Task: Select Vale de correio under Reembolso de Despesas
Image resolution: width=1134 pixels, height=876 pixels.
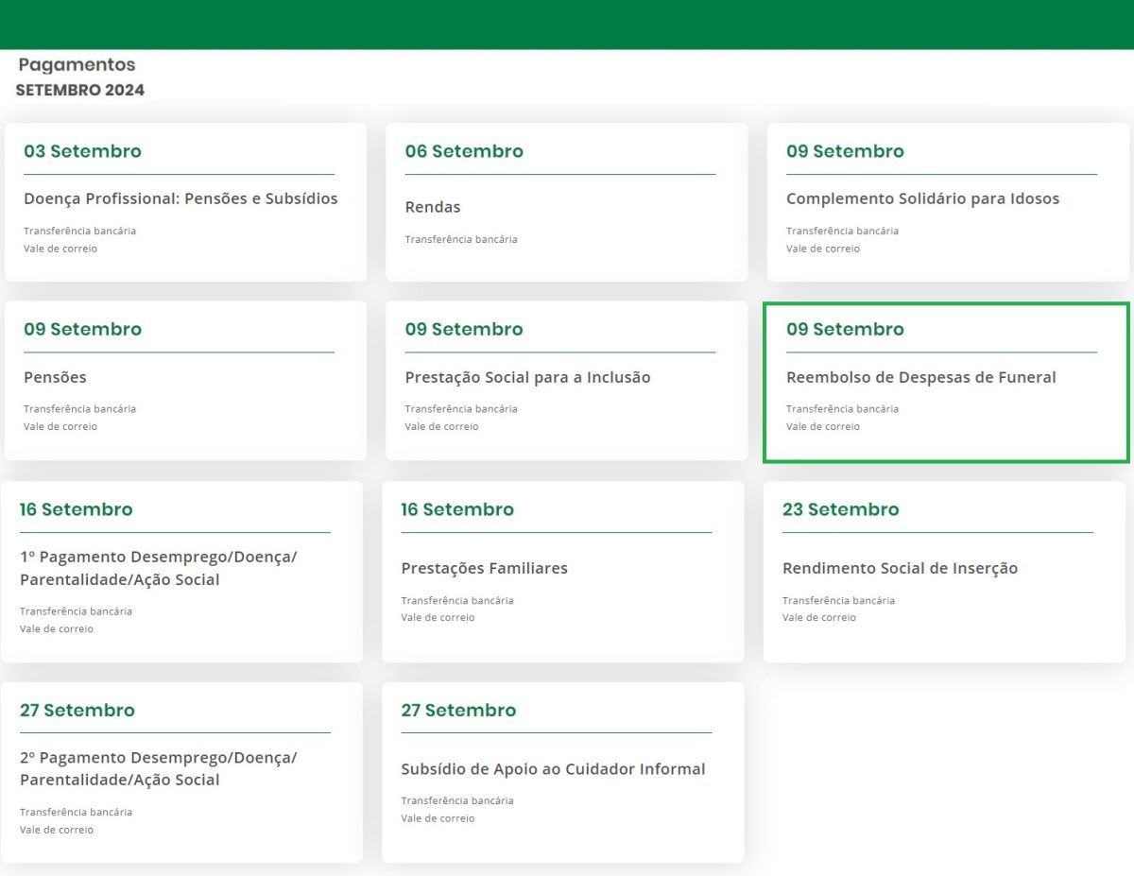Action: point(823,426)
